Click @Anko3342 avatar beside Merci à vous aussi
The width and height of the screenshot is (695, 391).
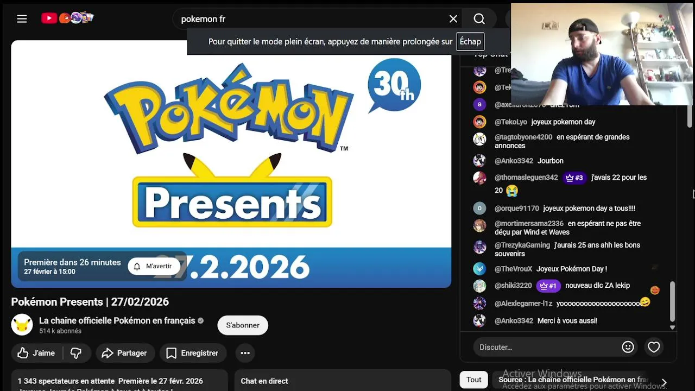pos(479,320)
